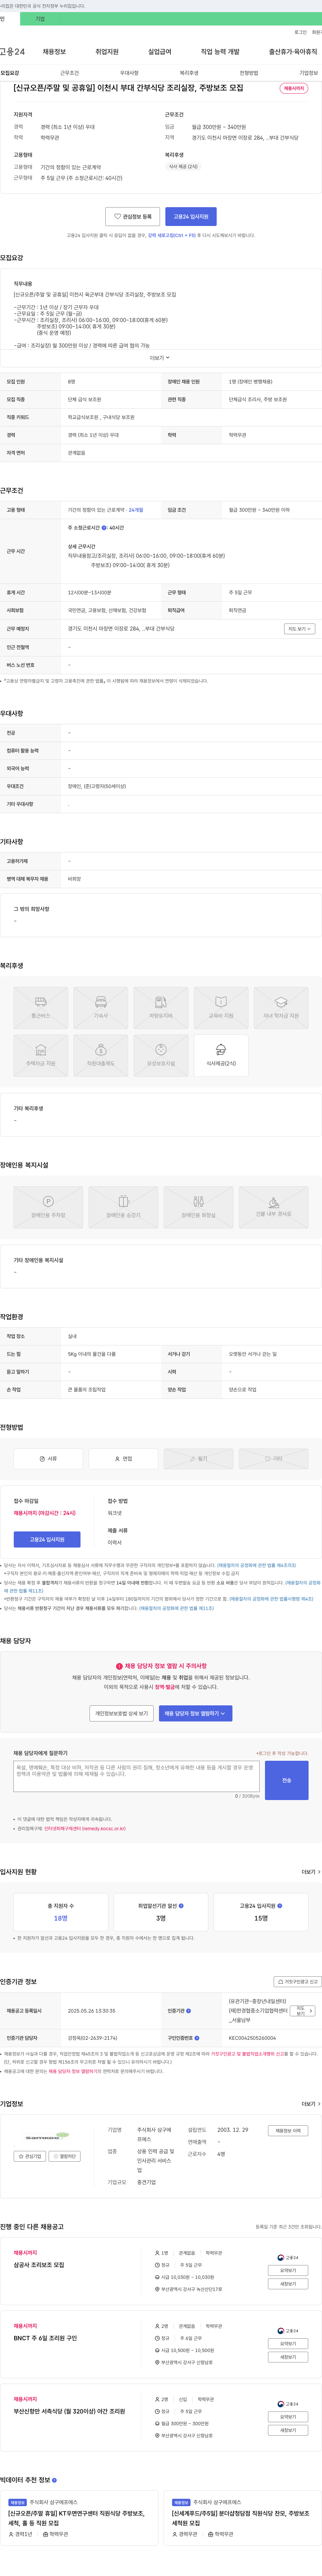Image resolution: width=322 pixels, height=2576 pixels.
Task: Expand 더보기 next to 기업정보 heading
Action: tap(311, 2104)
